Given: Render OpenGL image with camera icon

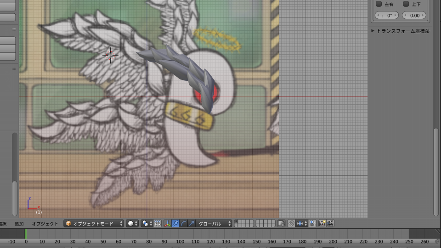Looking at the screenshot, I should point(322,224).
